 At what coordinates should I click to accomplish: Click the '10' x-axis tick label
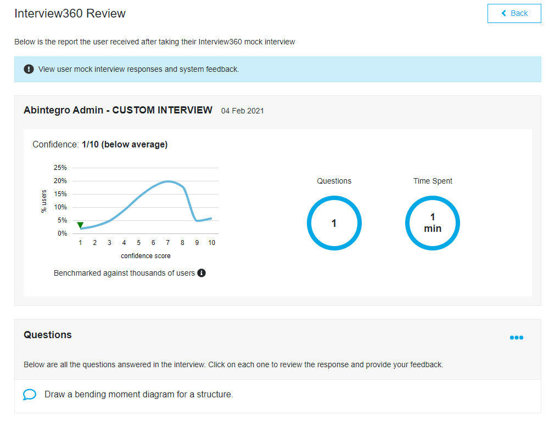(x=211, y=243)
